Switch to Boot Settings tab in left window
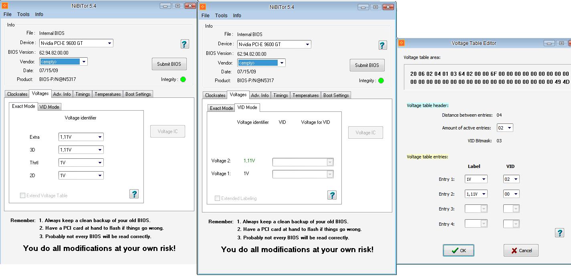The width and height of the screenshot is (571, 279). tap(138, 94)
